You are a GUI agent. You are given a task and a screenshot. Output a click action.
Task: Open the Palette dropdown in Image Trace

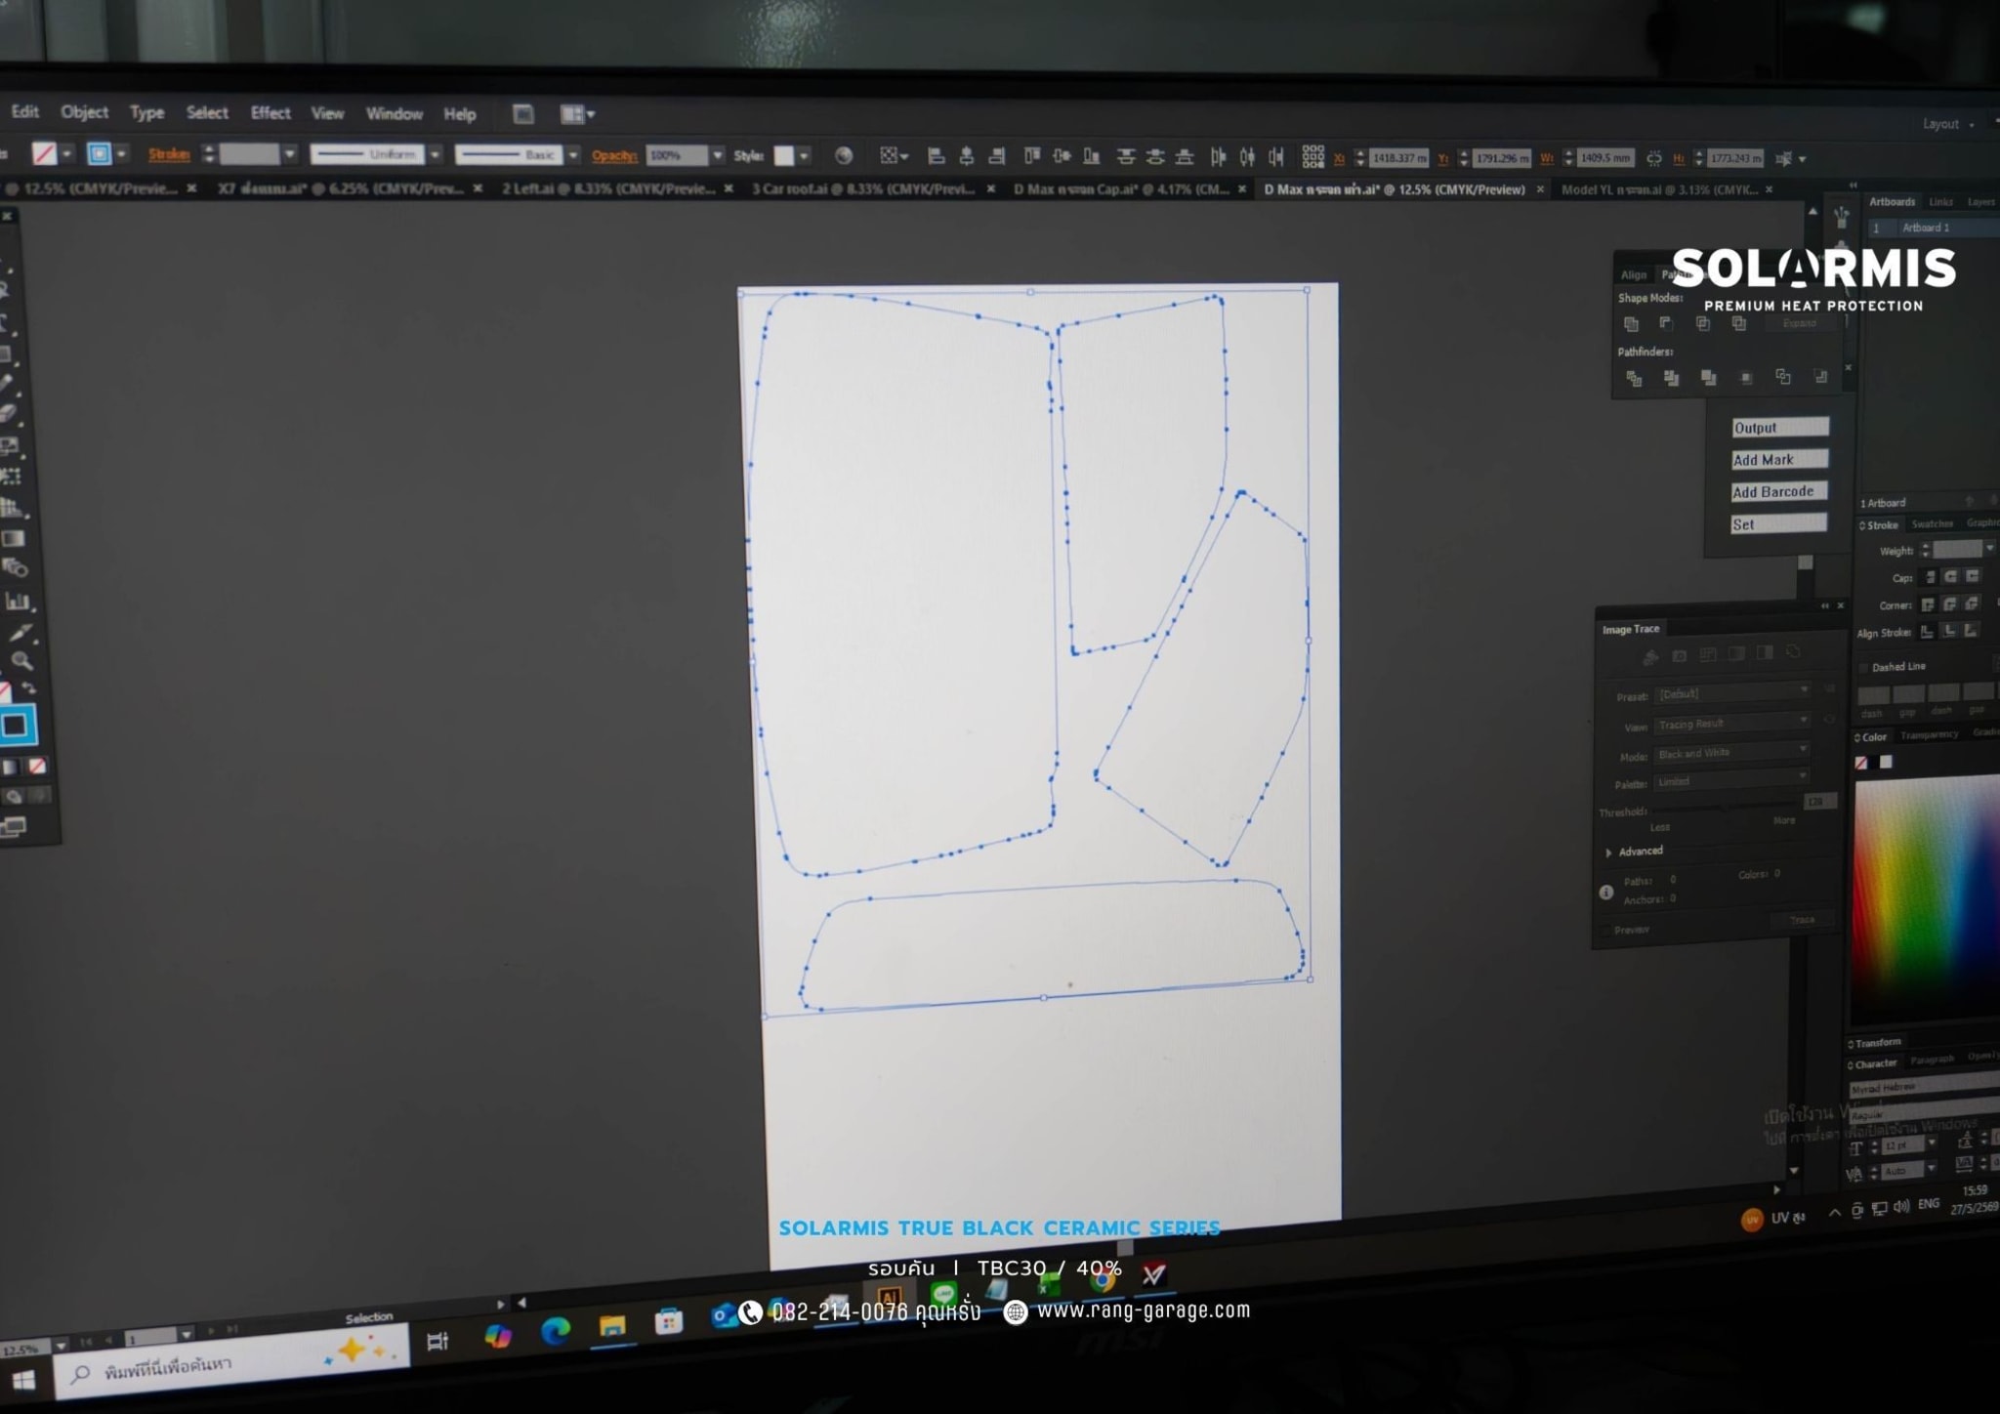[x=1732, y=780]
